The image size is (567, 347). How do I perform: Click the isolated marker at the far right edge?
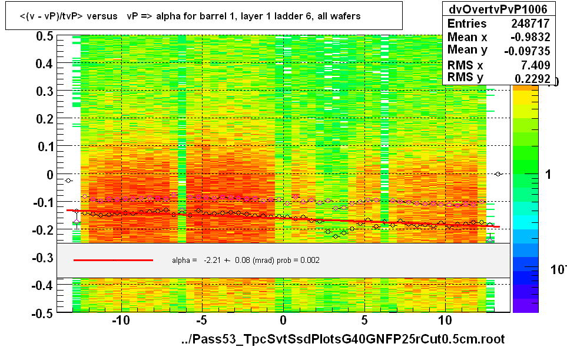click(498, 174)
